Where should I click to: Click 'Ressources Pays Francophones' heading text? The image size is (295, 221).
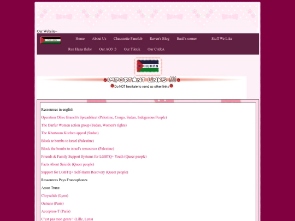coord(64,180)
